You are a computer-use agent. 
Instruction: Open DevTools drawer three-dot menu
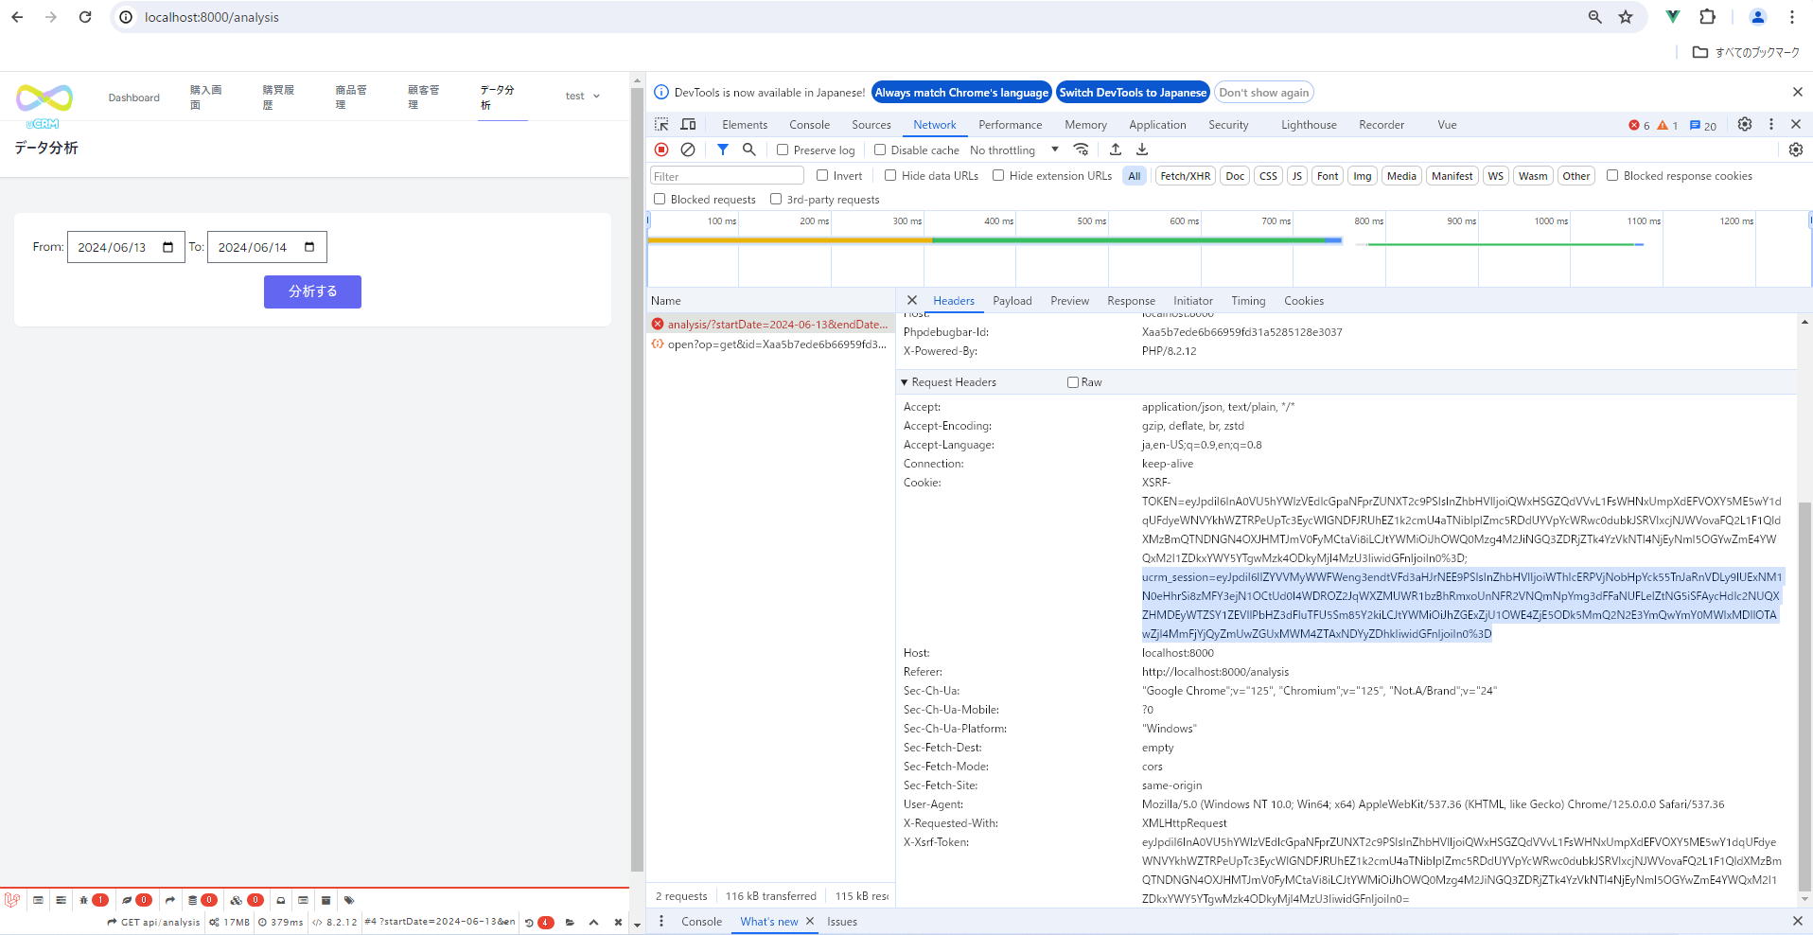661,921
